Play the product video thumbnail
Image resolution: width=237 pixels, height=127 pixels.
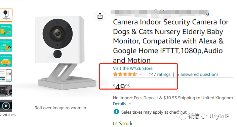point(6,106)
